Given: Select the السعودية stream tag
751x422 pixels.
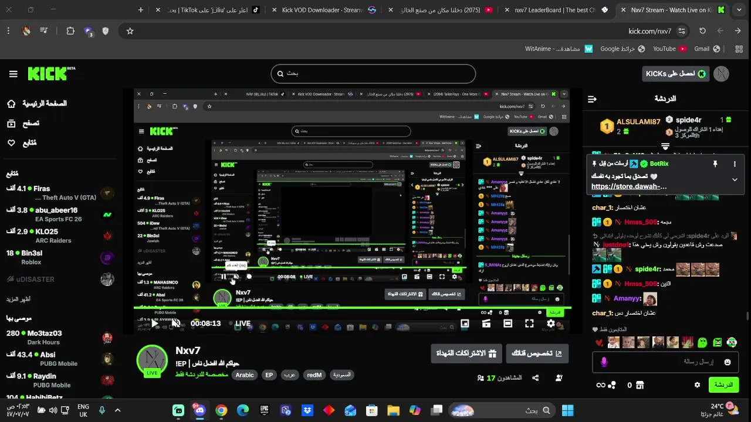Looking at the screenshot, I should [x=342, y=375].
